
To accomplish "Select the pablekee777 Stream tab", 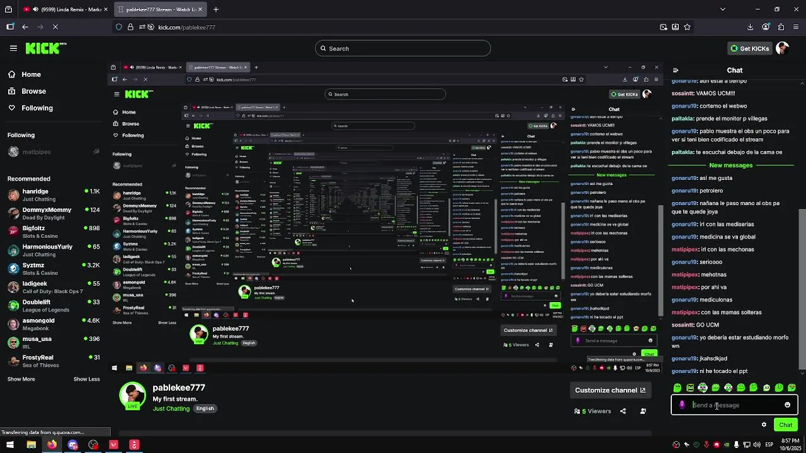I will point(161,9).
